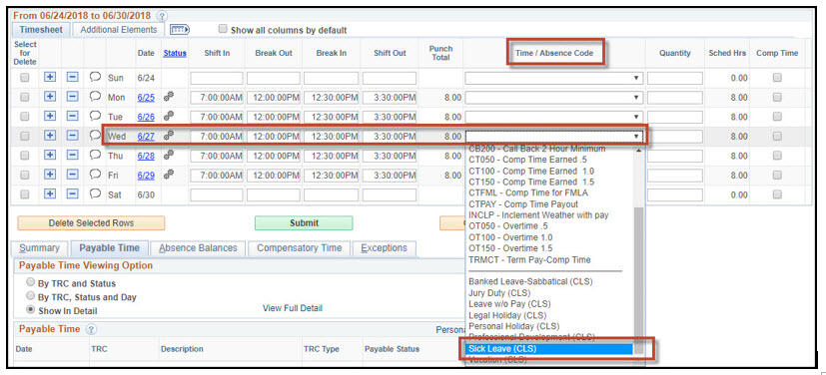The height and width of the screenshot is (375, 826).
Task: Open the 6/25 date link
Action: pos(146,98)
